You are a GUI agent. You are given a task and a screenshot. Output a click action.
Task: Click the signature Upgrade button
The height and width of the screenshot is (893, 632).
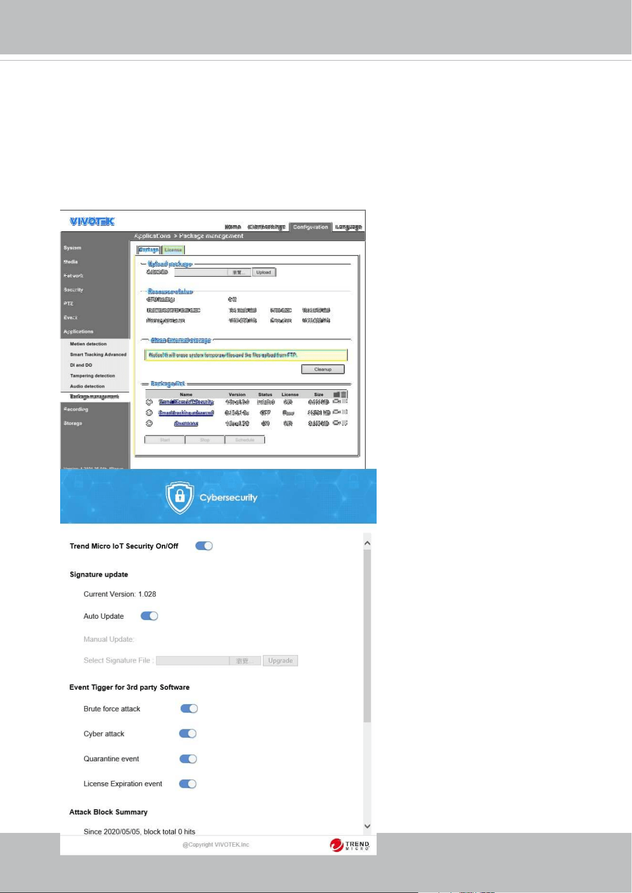tap(280, 661)
